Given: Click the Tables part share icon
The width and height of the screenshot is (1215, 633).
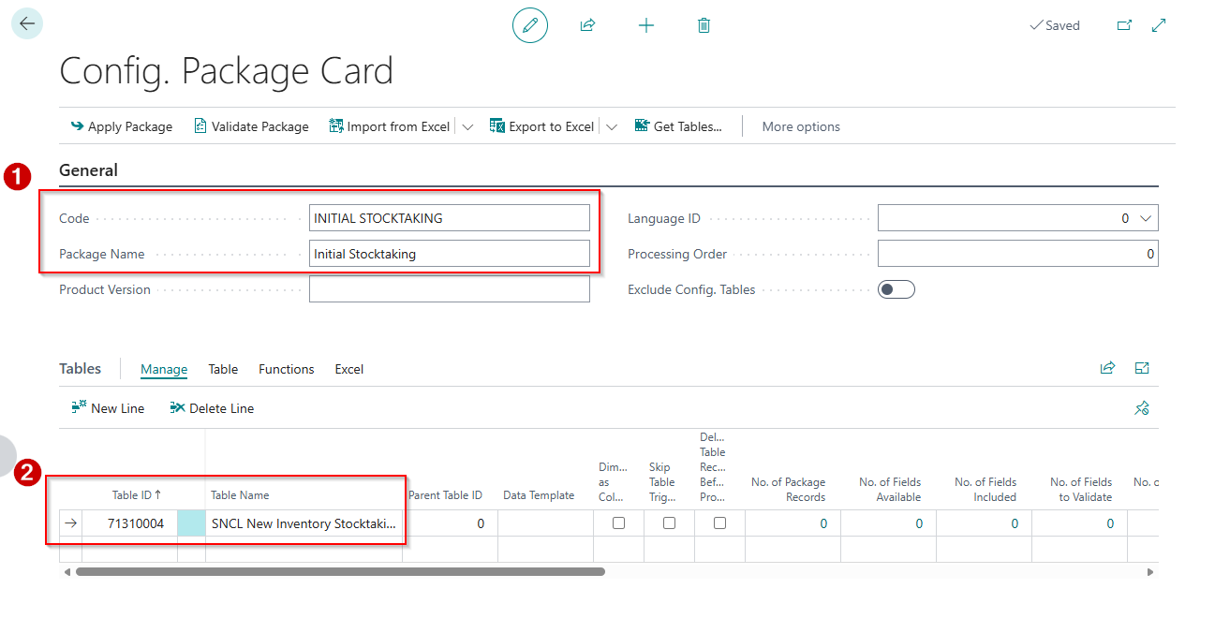Looking at the screenshot, I should coord(1107,368).
